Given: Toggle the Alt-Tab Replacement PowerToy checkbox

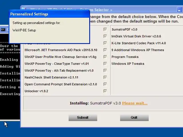Looking at the screenshot, I should coord(105,70).
